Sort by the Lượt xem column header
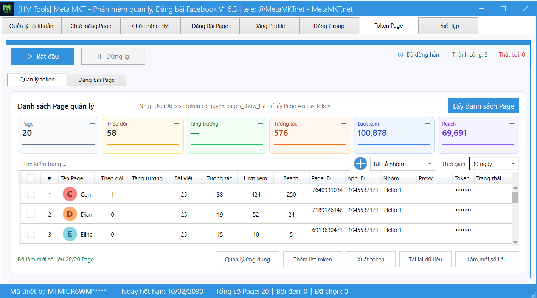The image size is (537, 298). click(255, 178)
